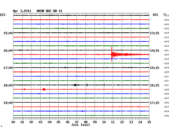Image resolution: width=170 pixels, height=129 pixels.
Task: Select the "18:00" local time label
Action: click(8, 85)
